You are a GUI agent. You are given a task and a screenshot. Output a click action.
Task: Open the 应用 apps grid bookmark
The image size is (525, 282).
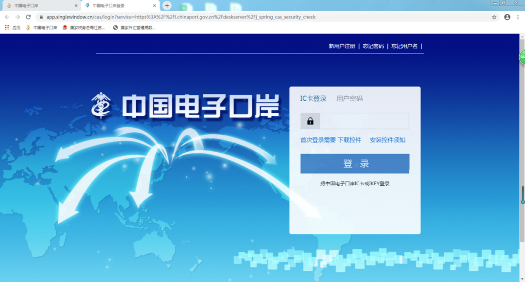(x=12, y=27)
